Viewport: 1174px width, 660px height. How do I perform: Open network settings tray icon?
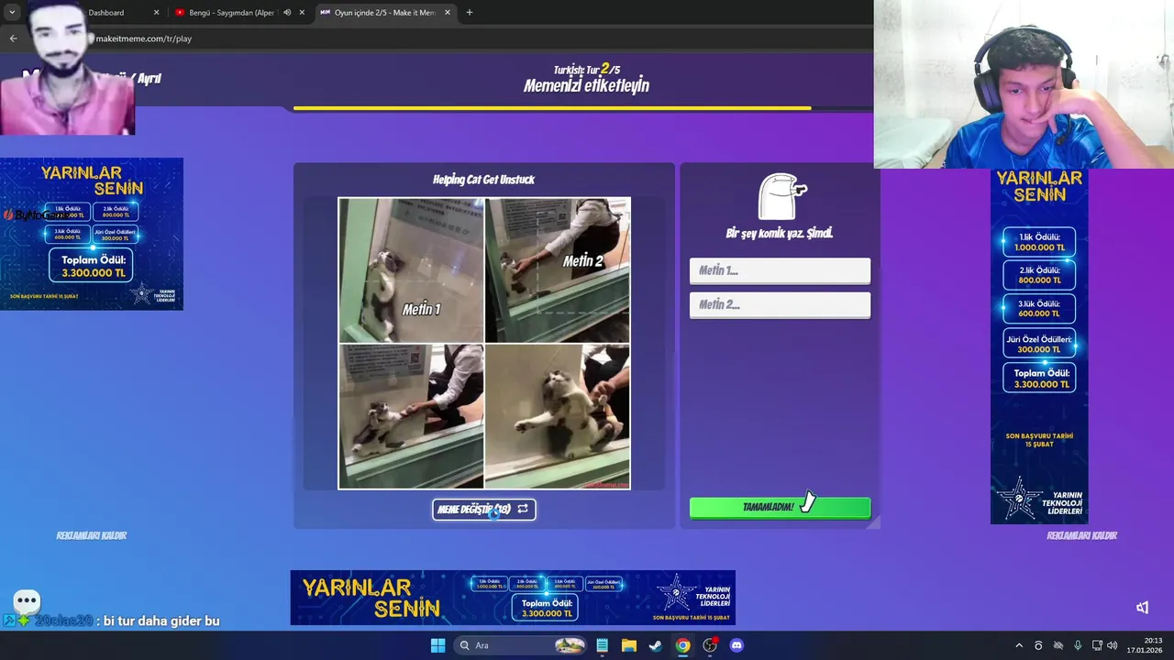(x=1097, y=645)
